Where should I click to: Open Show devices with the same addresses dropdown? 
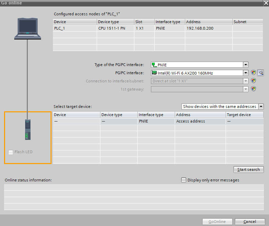click(x=261, y=107)
